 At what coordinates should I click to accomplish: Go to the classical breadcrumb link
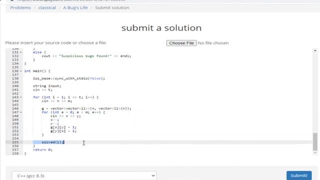[47, 8]
